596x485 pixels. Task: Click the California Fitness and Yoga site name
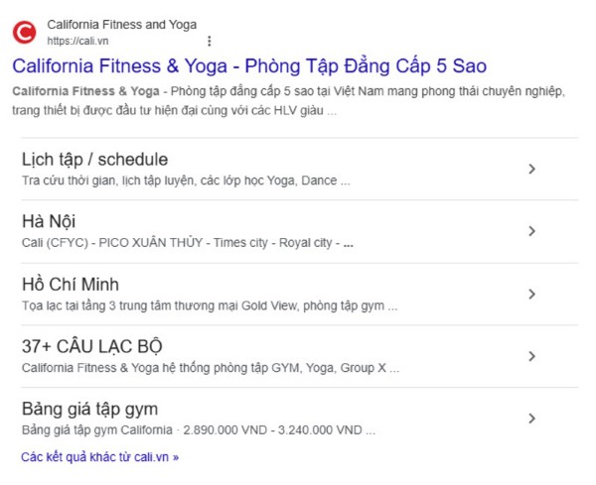coord(121,25)
